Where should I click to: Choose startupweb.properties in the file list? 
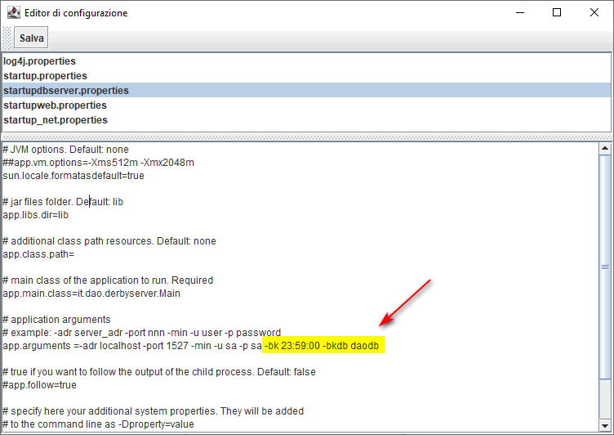tap(55, 105)
